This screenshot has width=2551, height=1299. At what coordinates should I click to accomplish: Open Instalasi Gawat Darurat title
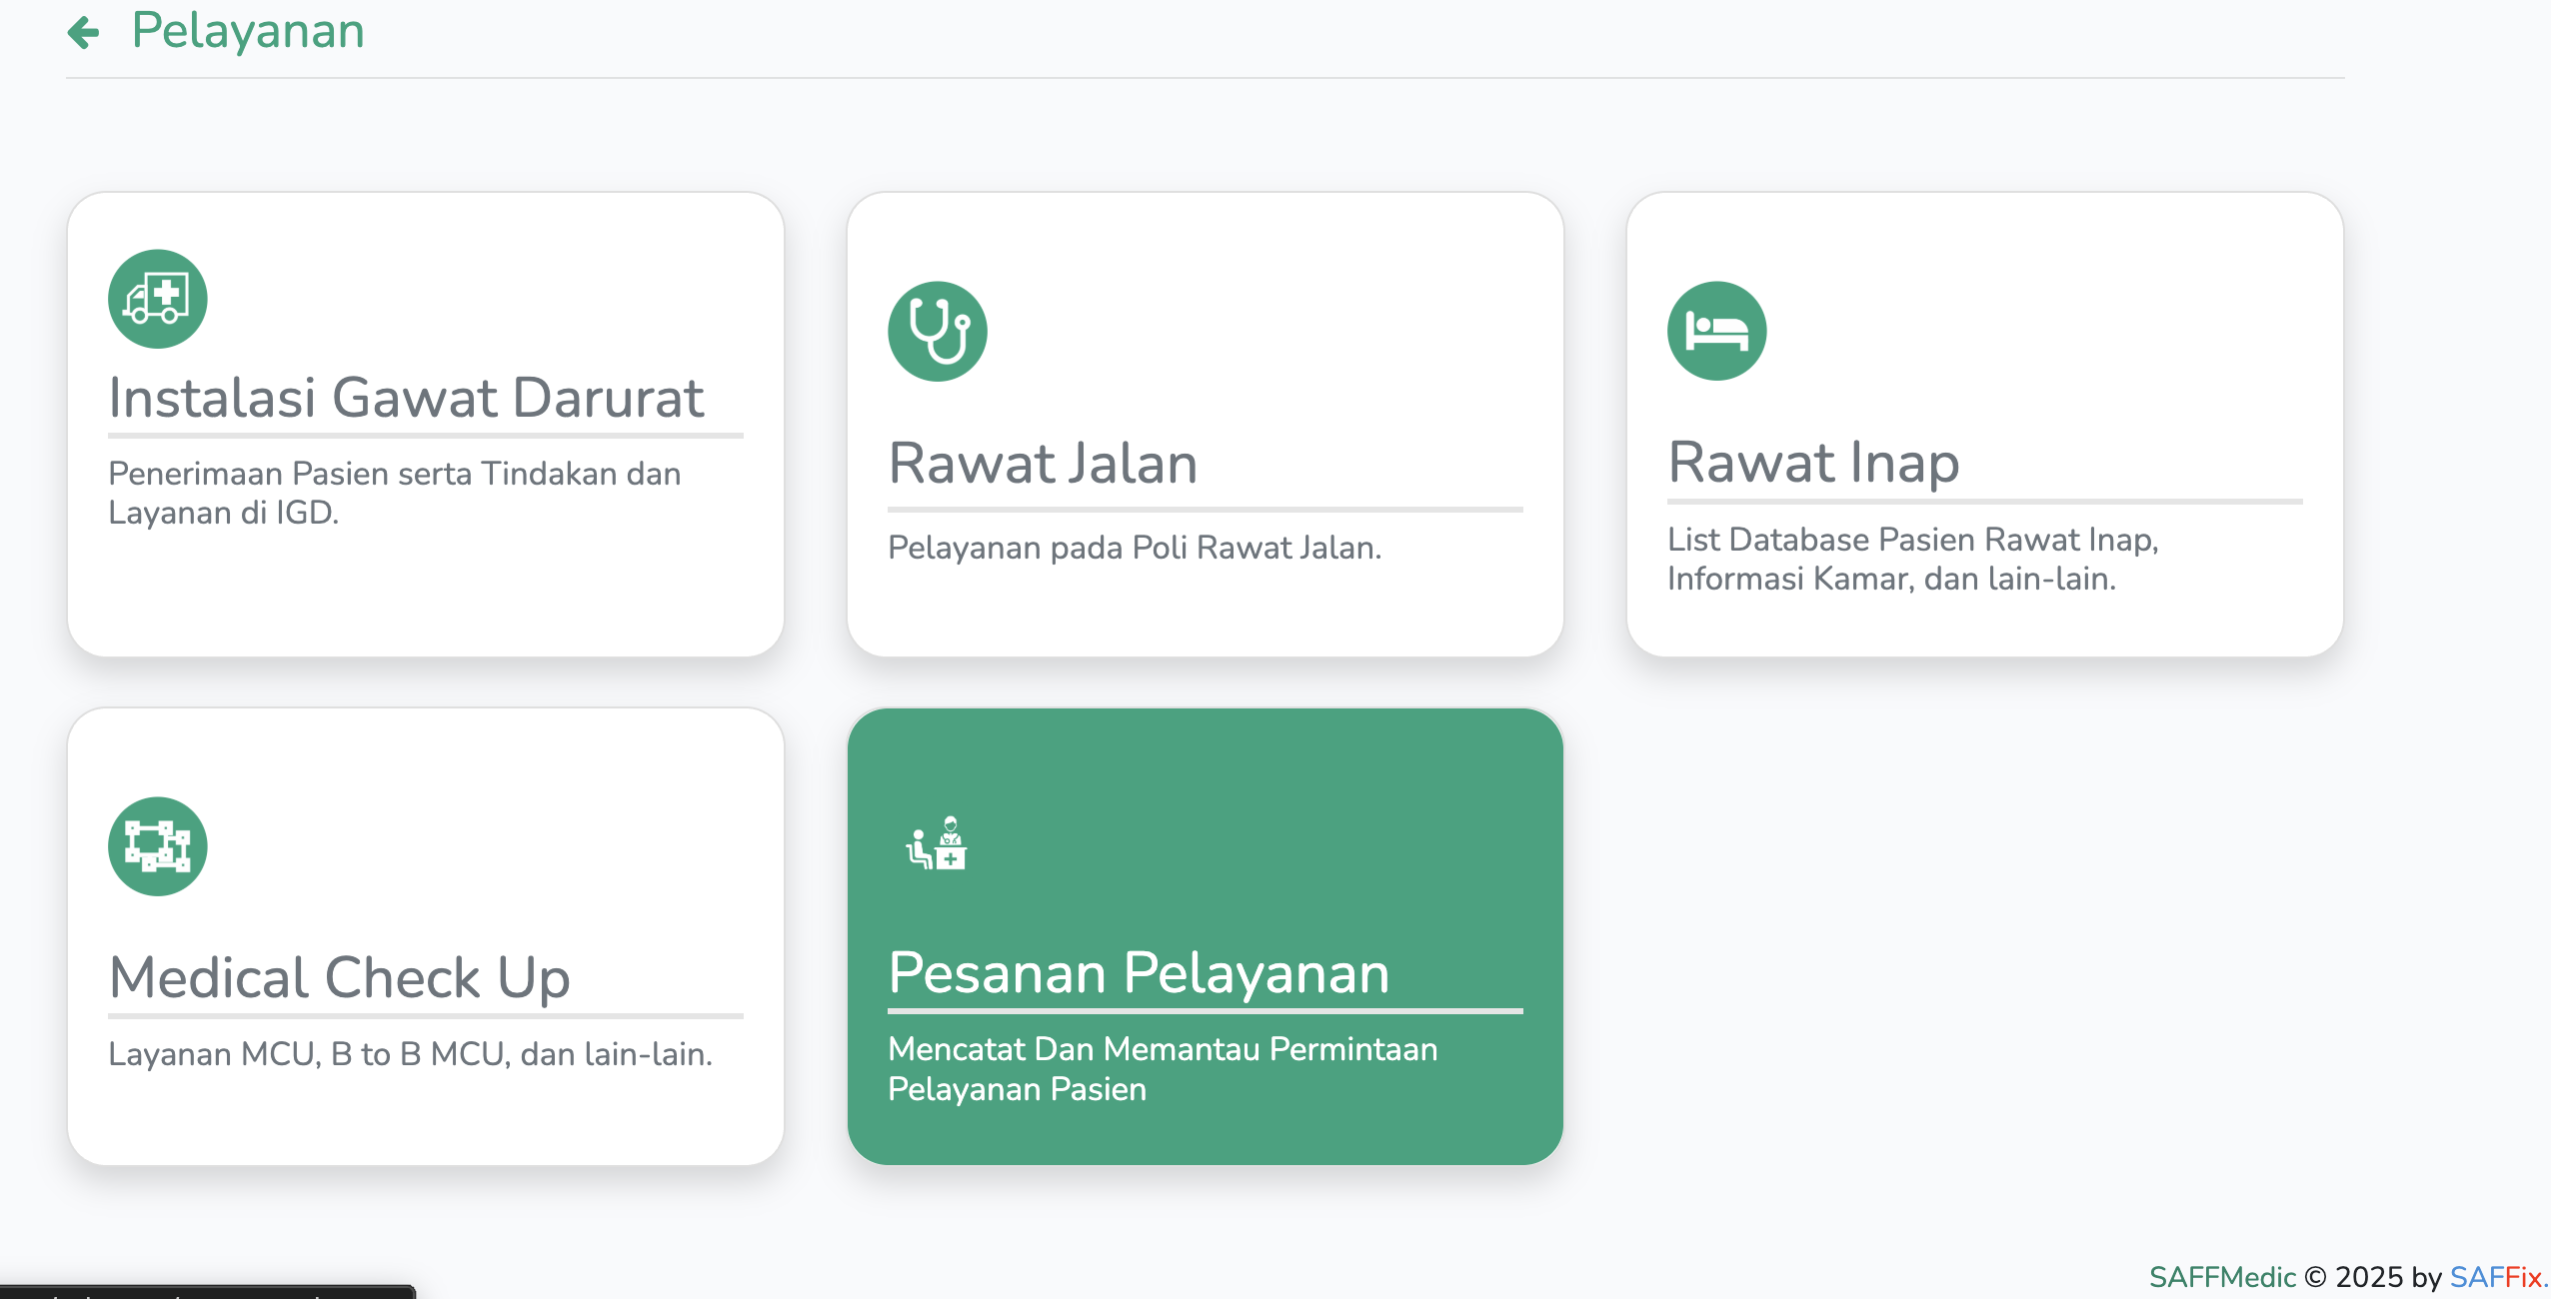pos(406,398)
